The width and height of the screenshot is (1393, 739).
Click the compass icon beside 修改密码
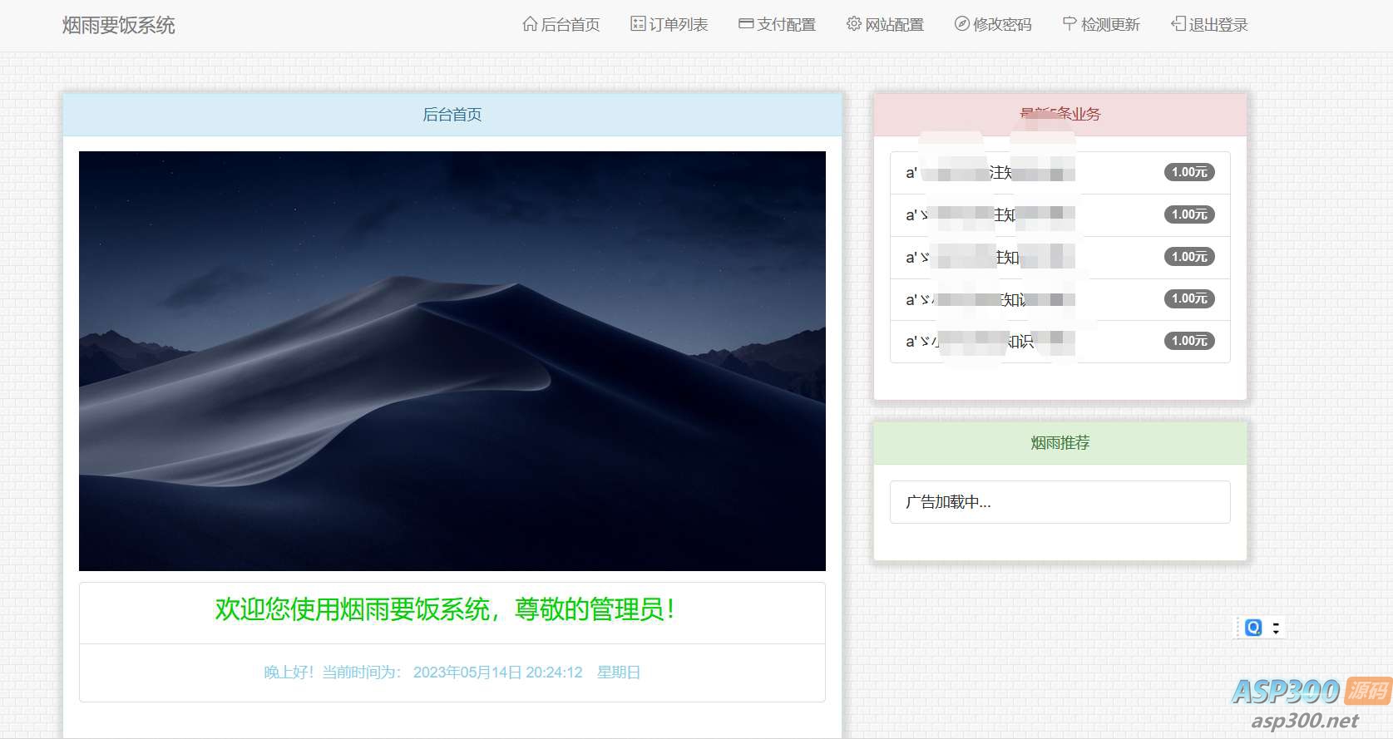[961, 24]
